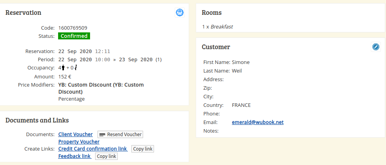Resend the voucher to the client
386x165 pixels.
[120, 135]
